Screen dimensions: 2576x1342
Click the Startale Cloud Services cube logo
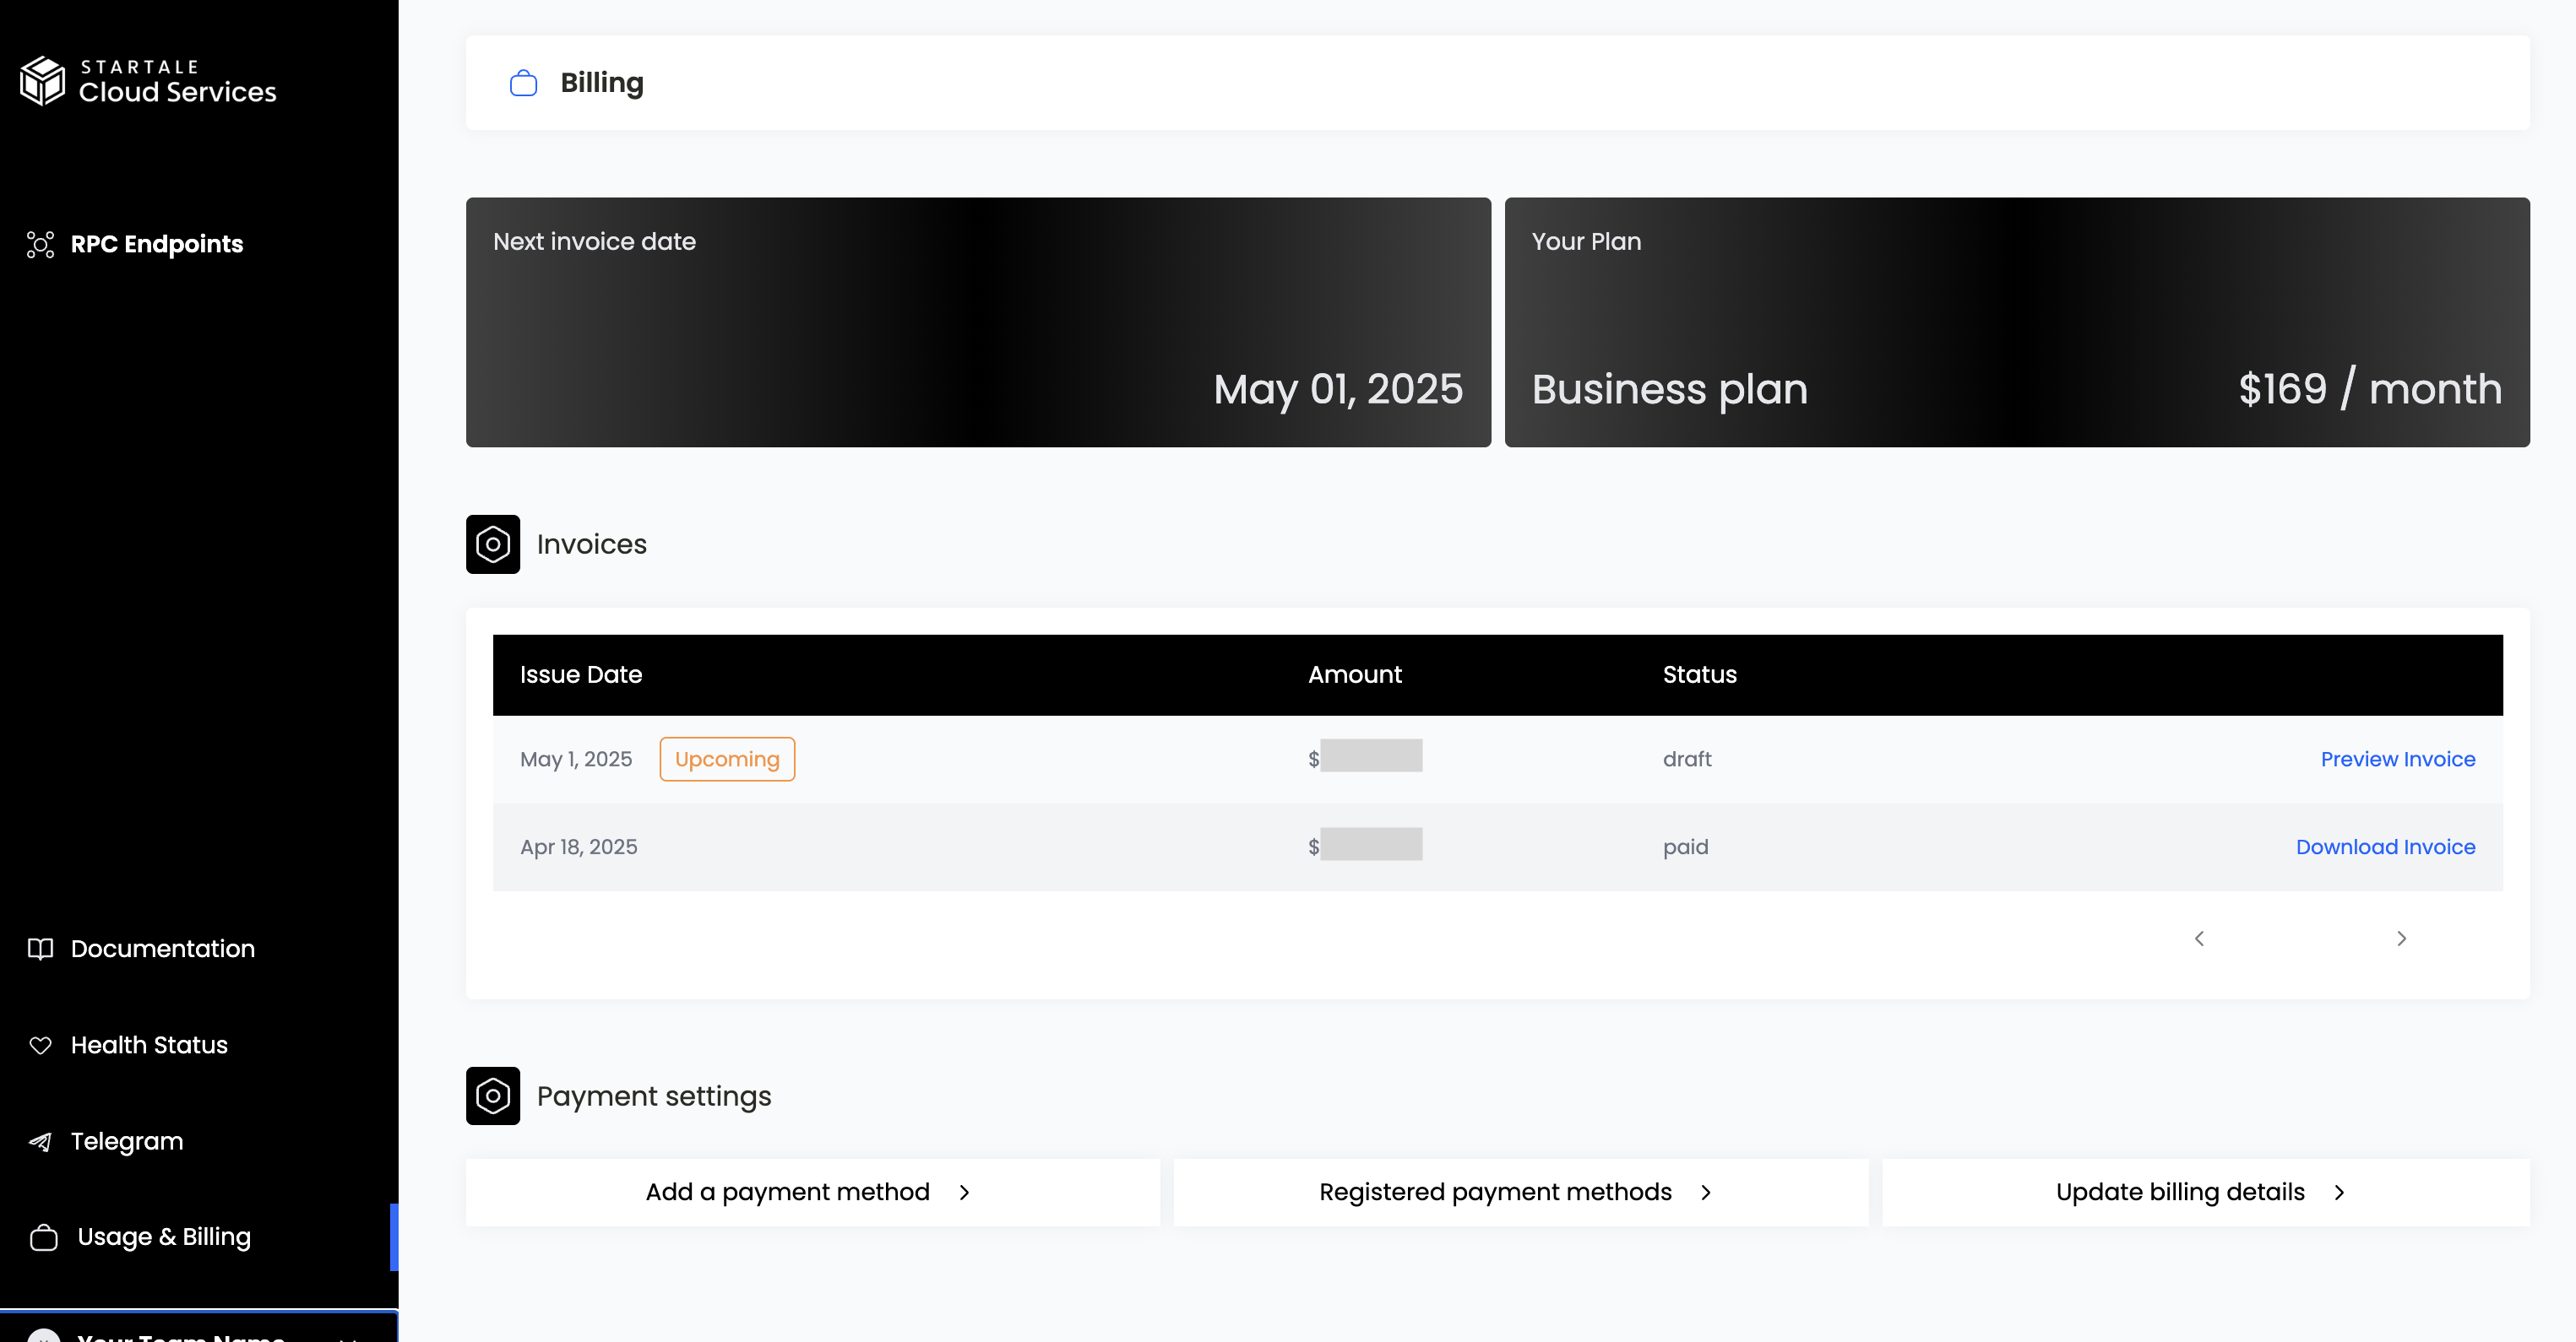click(x=42, y=81)
